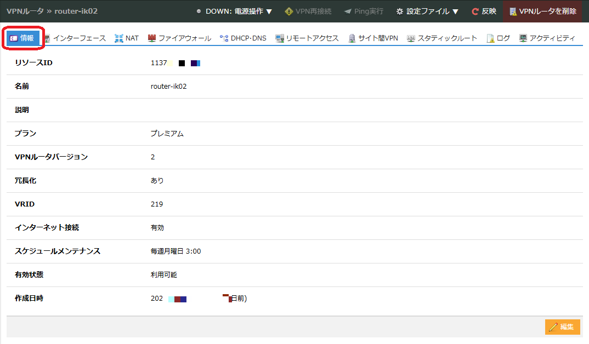
Task: Click the 反映 apply button
Action: (x=484, y=12)
